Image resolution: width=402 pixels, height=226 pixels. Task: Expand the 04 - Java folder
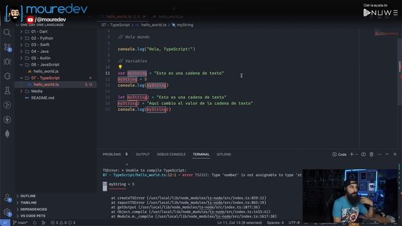55,51
